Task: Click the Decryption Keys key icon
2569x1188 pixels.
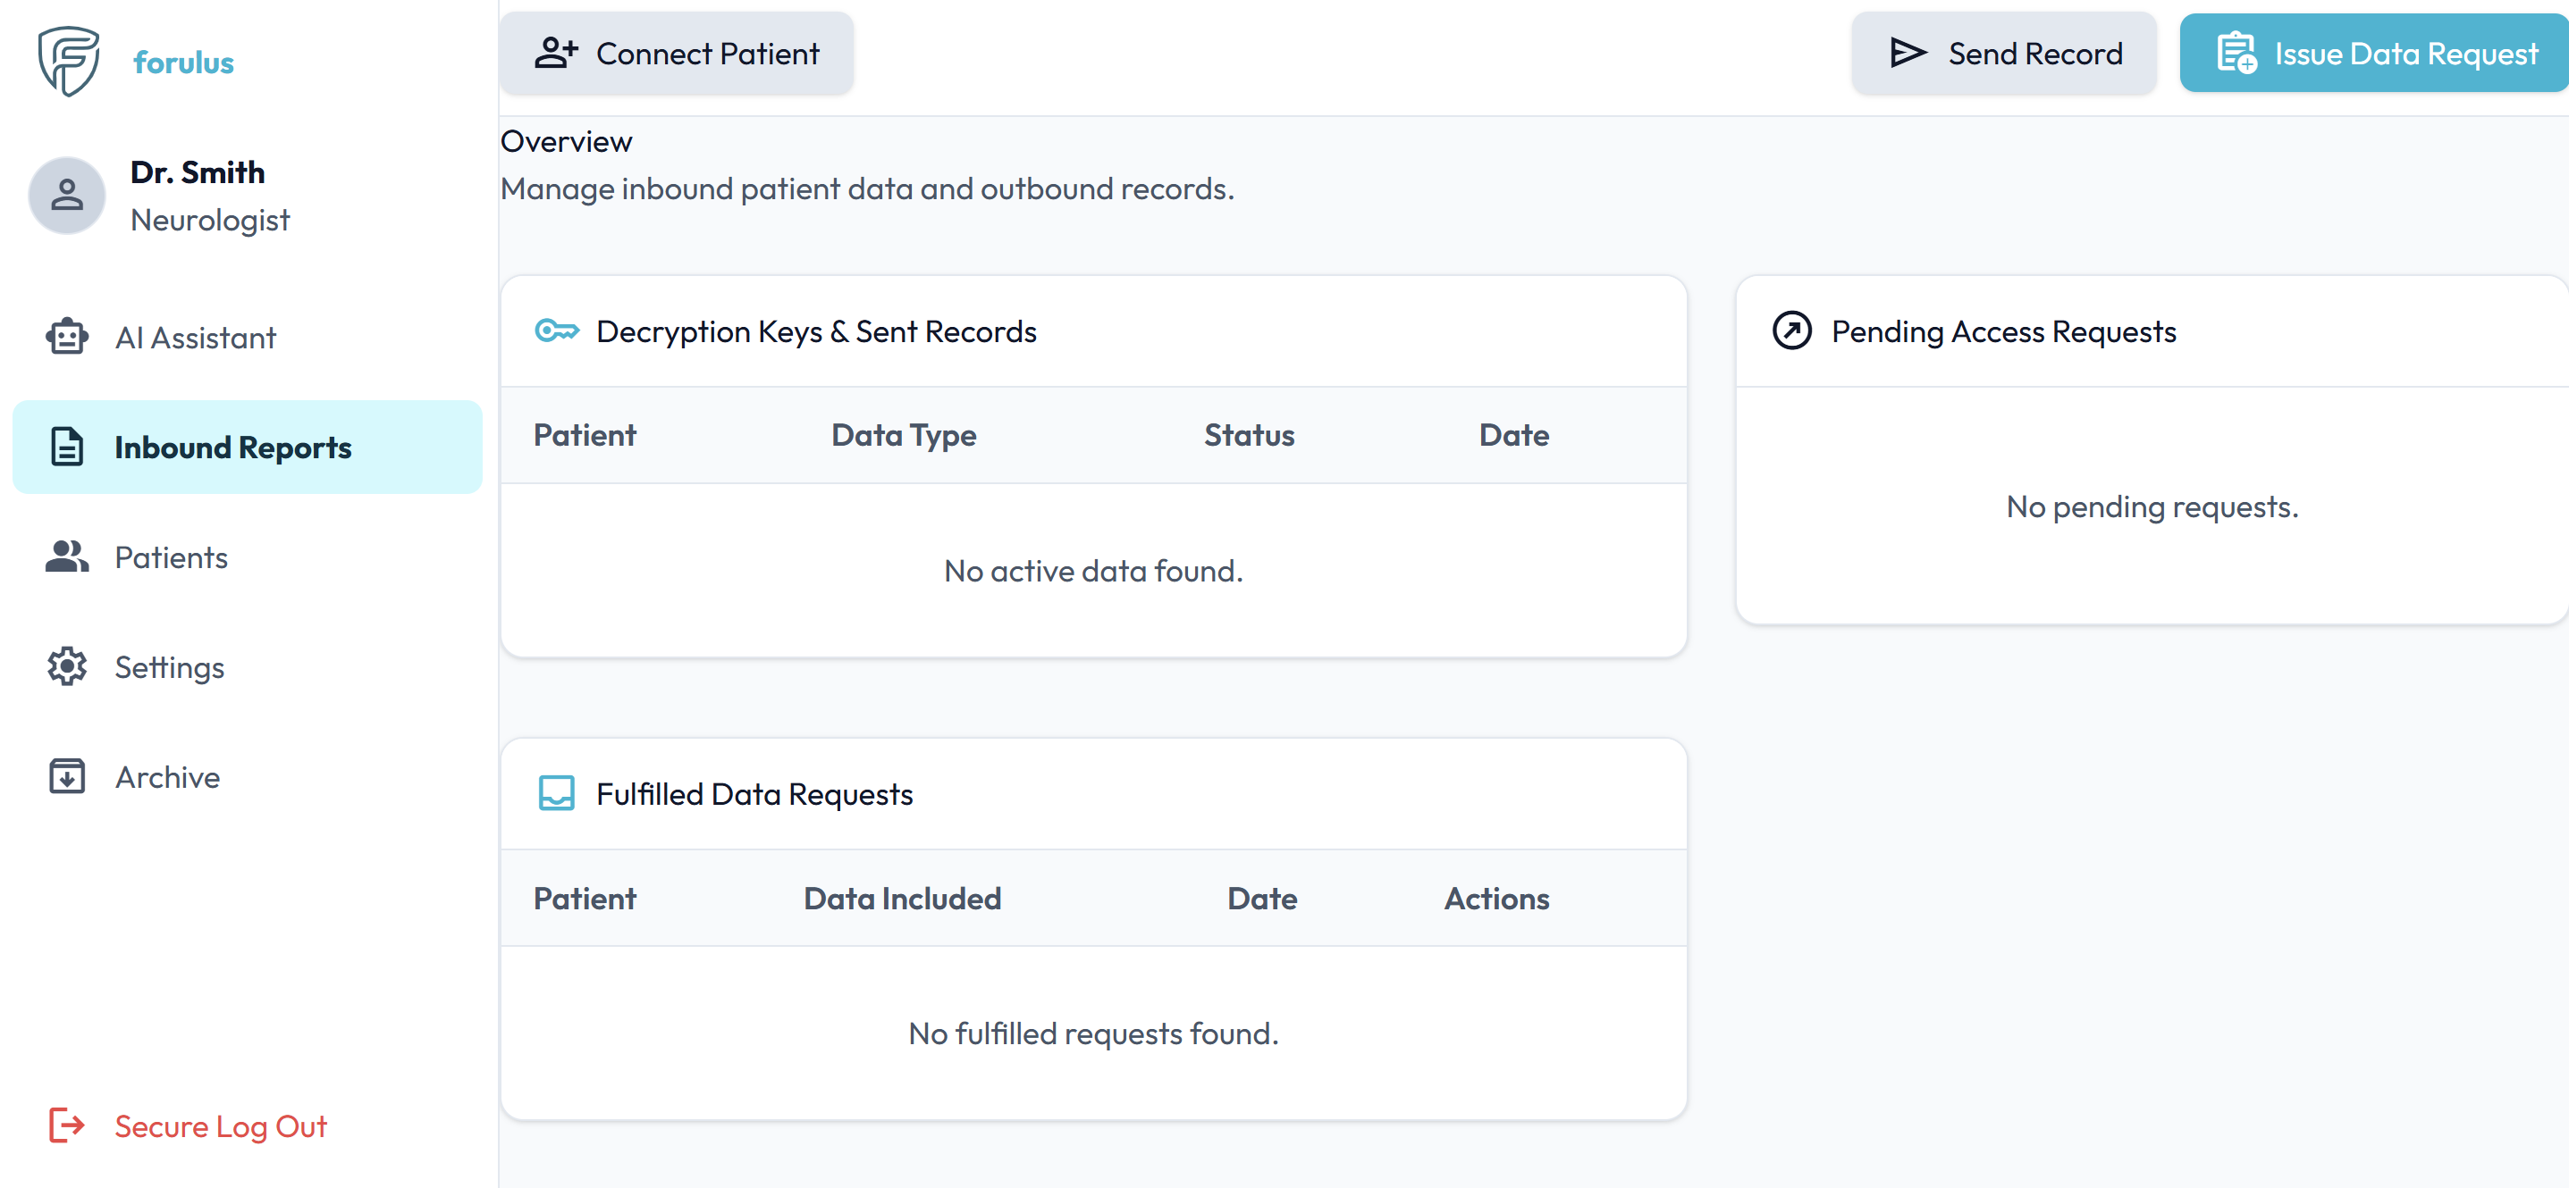Action: point(557,330)
